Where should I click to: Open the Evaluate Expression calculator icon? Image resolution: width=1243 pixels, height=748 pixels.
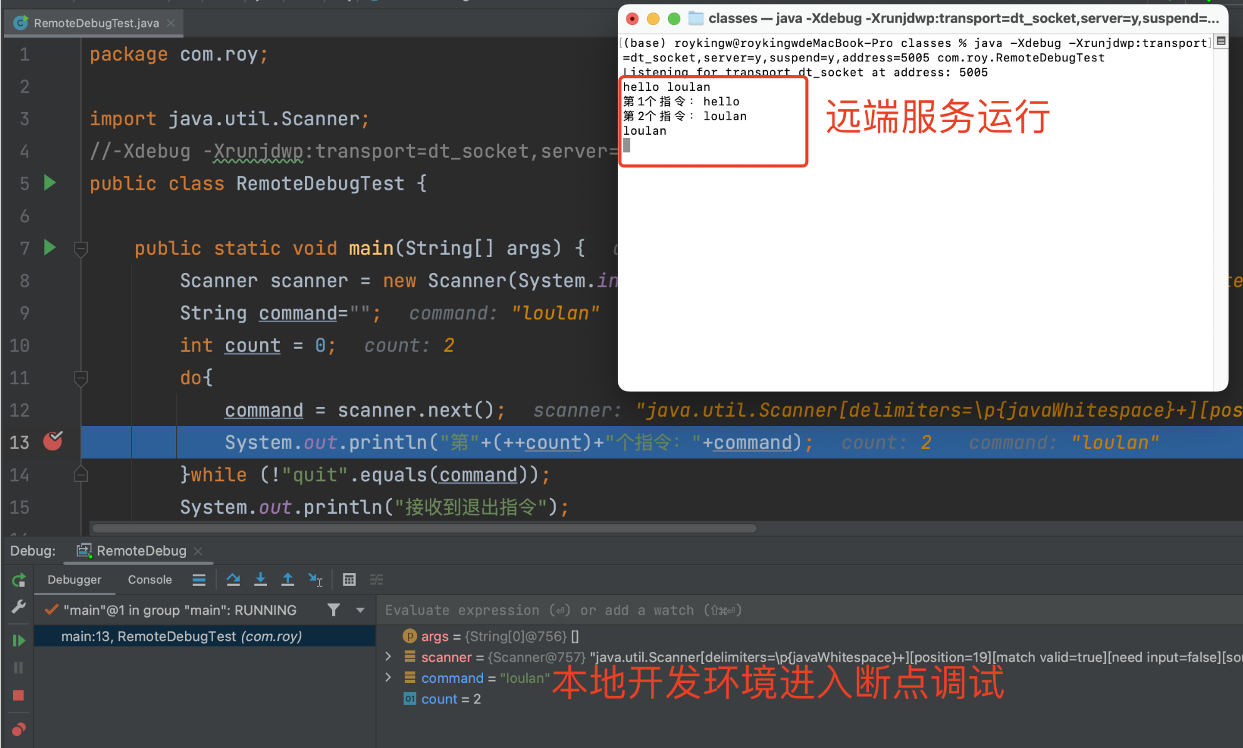point(349,579)
